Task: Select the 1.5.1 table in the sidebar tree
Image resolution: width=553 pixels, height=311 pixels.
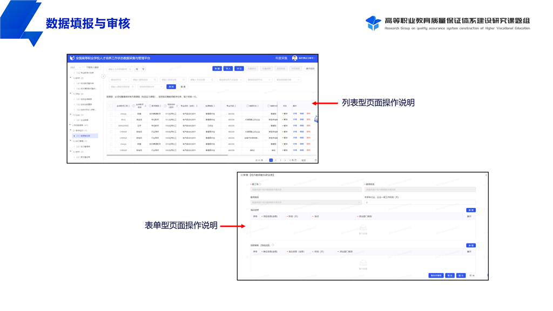Action: pos(84,99)
